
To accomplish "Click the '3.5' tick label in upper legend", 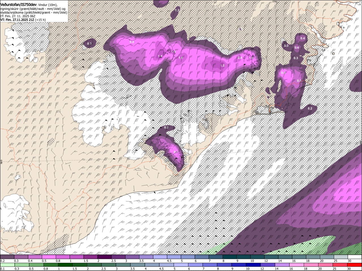I will [x=141, y=261].
